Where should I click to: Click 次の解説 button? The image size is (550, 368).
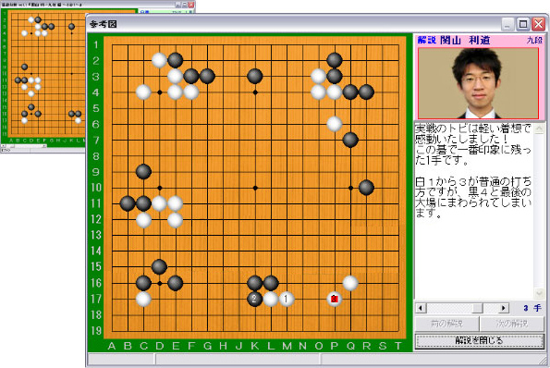click(x=512, y=324)
